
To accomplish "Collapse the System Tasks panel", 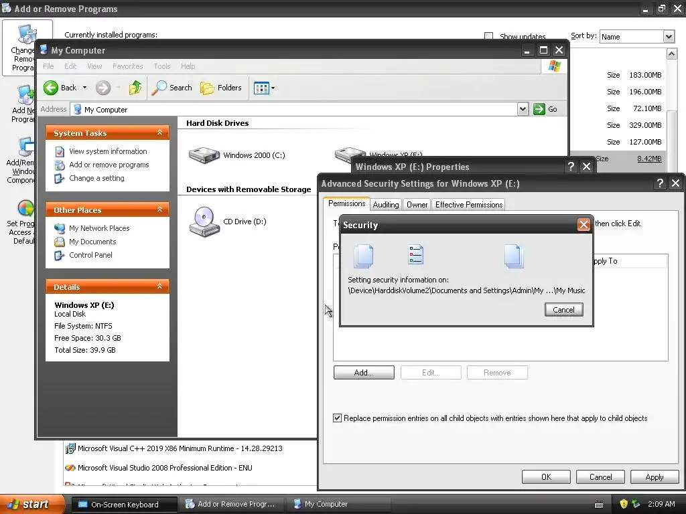I will tap(159, 133).
